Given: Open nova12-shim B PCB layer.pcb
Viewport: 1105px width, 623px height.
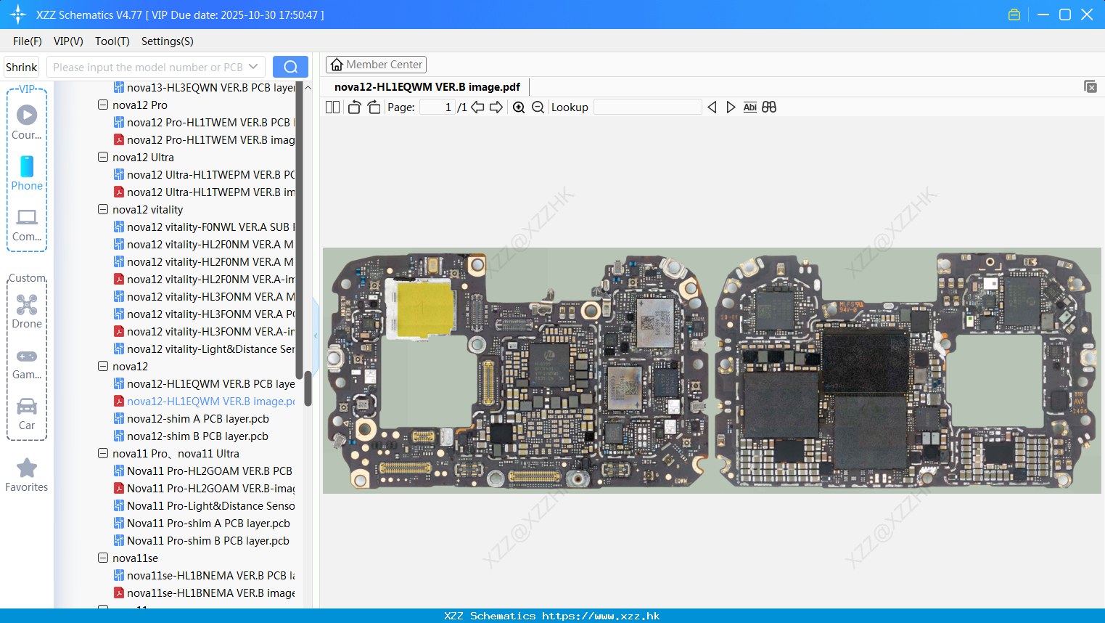Looking at the screenshot, I should (x=192, y=436).
